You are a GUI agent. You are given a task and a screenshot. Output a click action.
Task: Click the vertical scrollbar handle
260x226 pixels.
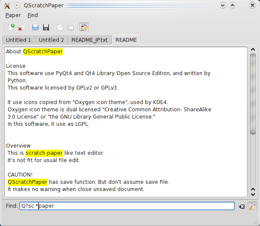253,93
